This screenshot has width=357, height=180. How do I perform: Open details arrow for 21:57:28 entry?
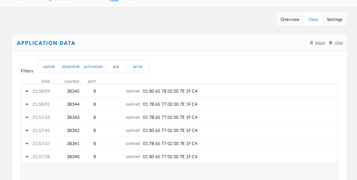(x=27, y=157)
